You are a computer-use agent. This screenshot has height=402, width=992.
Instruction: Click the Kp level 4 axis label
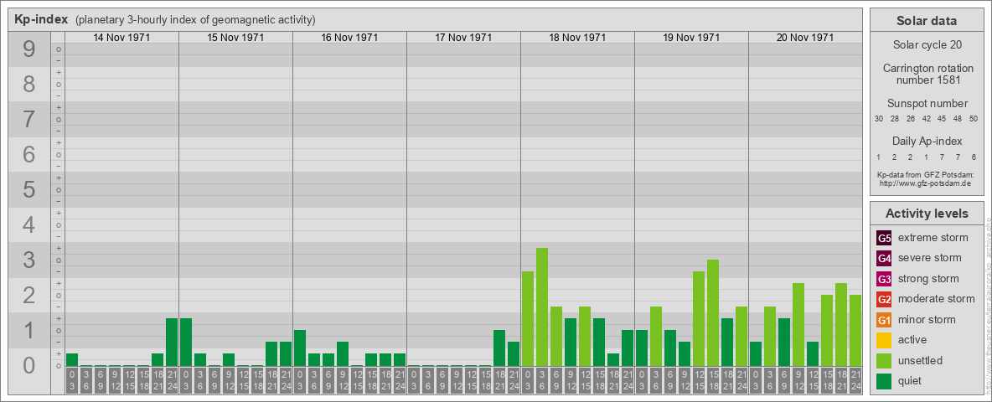[29, 225]
